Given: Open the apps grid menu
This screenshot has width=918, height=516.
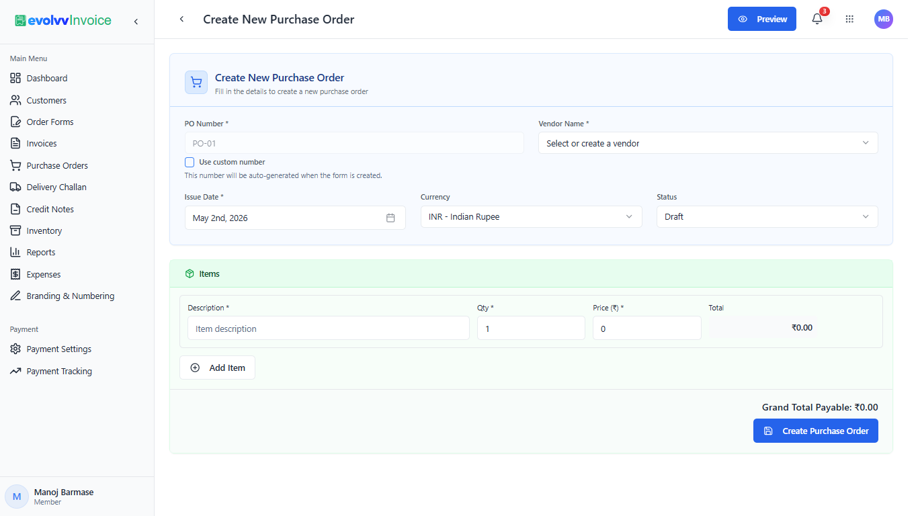Looking at the screenshot, I should [849, 19].
